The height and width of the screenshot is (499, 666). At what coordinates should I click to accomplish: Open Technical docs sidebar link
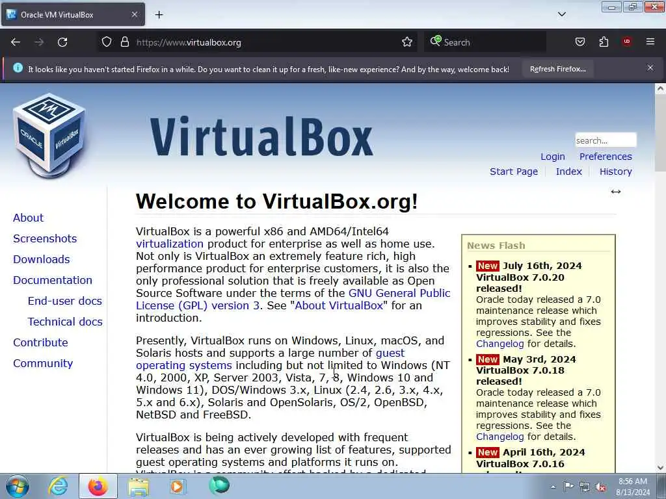point(65,322)
